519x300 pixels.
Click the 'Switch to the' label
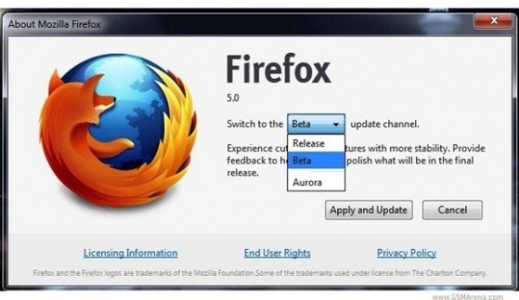pos(255,124)
